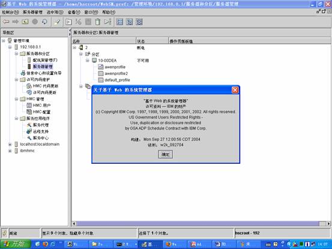Screen dimensions: 332x249
Task: Select the awenprofile2 profile
Action: click(x=116, y=74)
